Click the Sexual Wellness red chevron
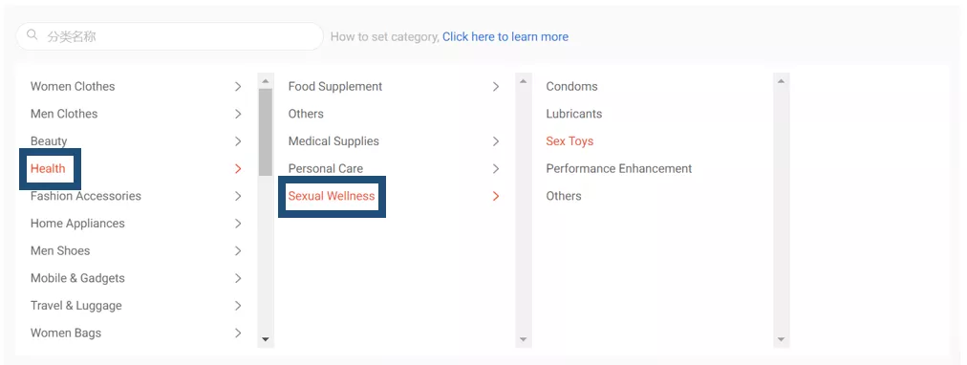Image resolution: width=967 pixels, height=365 pixels. [x=496, y=196]
